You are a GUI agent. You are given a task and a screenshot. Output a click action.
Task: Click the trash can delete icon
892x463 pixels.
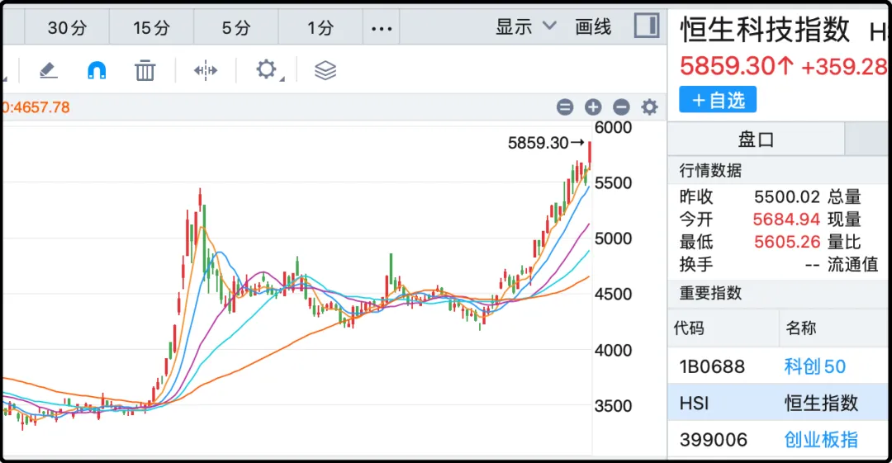[x=145, y=70]
